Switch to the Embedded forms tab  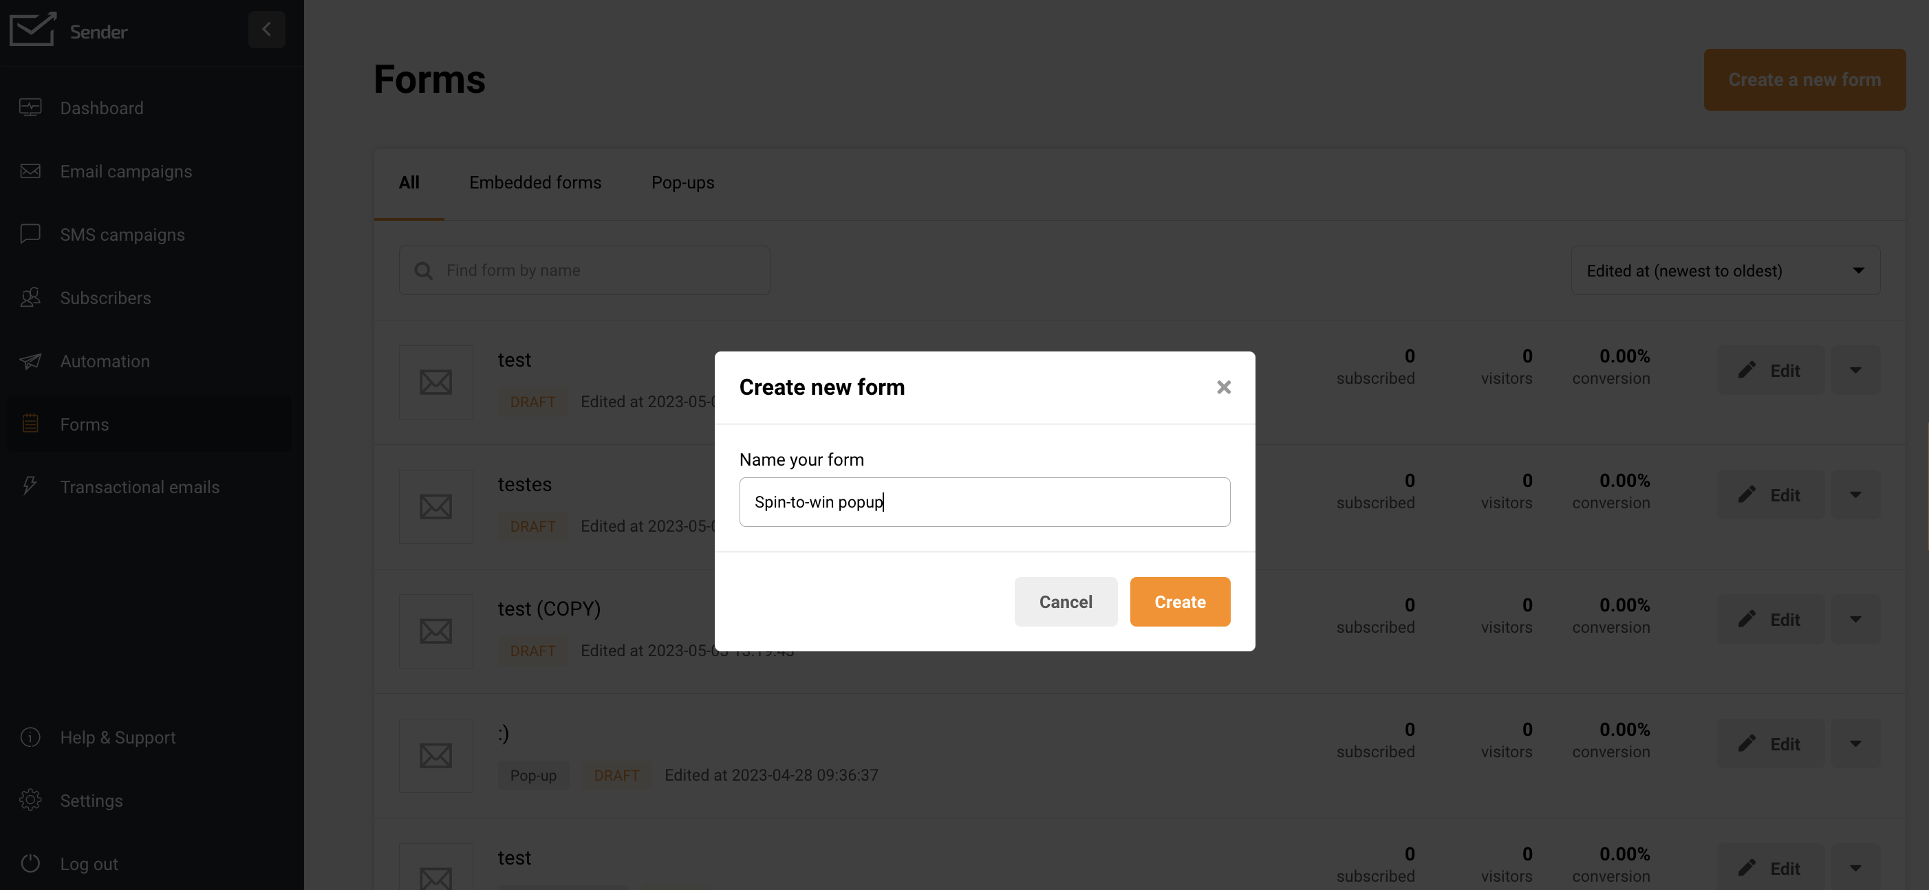[x=535, y=183]
